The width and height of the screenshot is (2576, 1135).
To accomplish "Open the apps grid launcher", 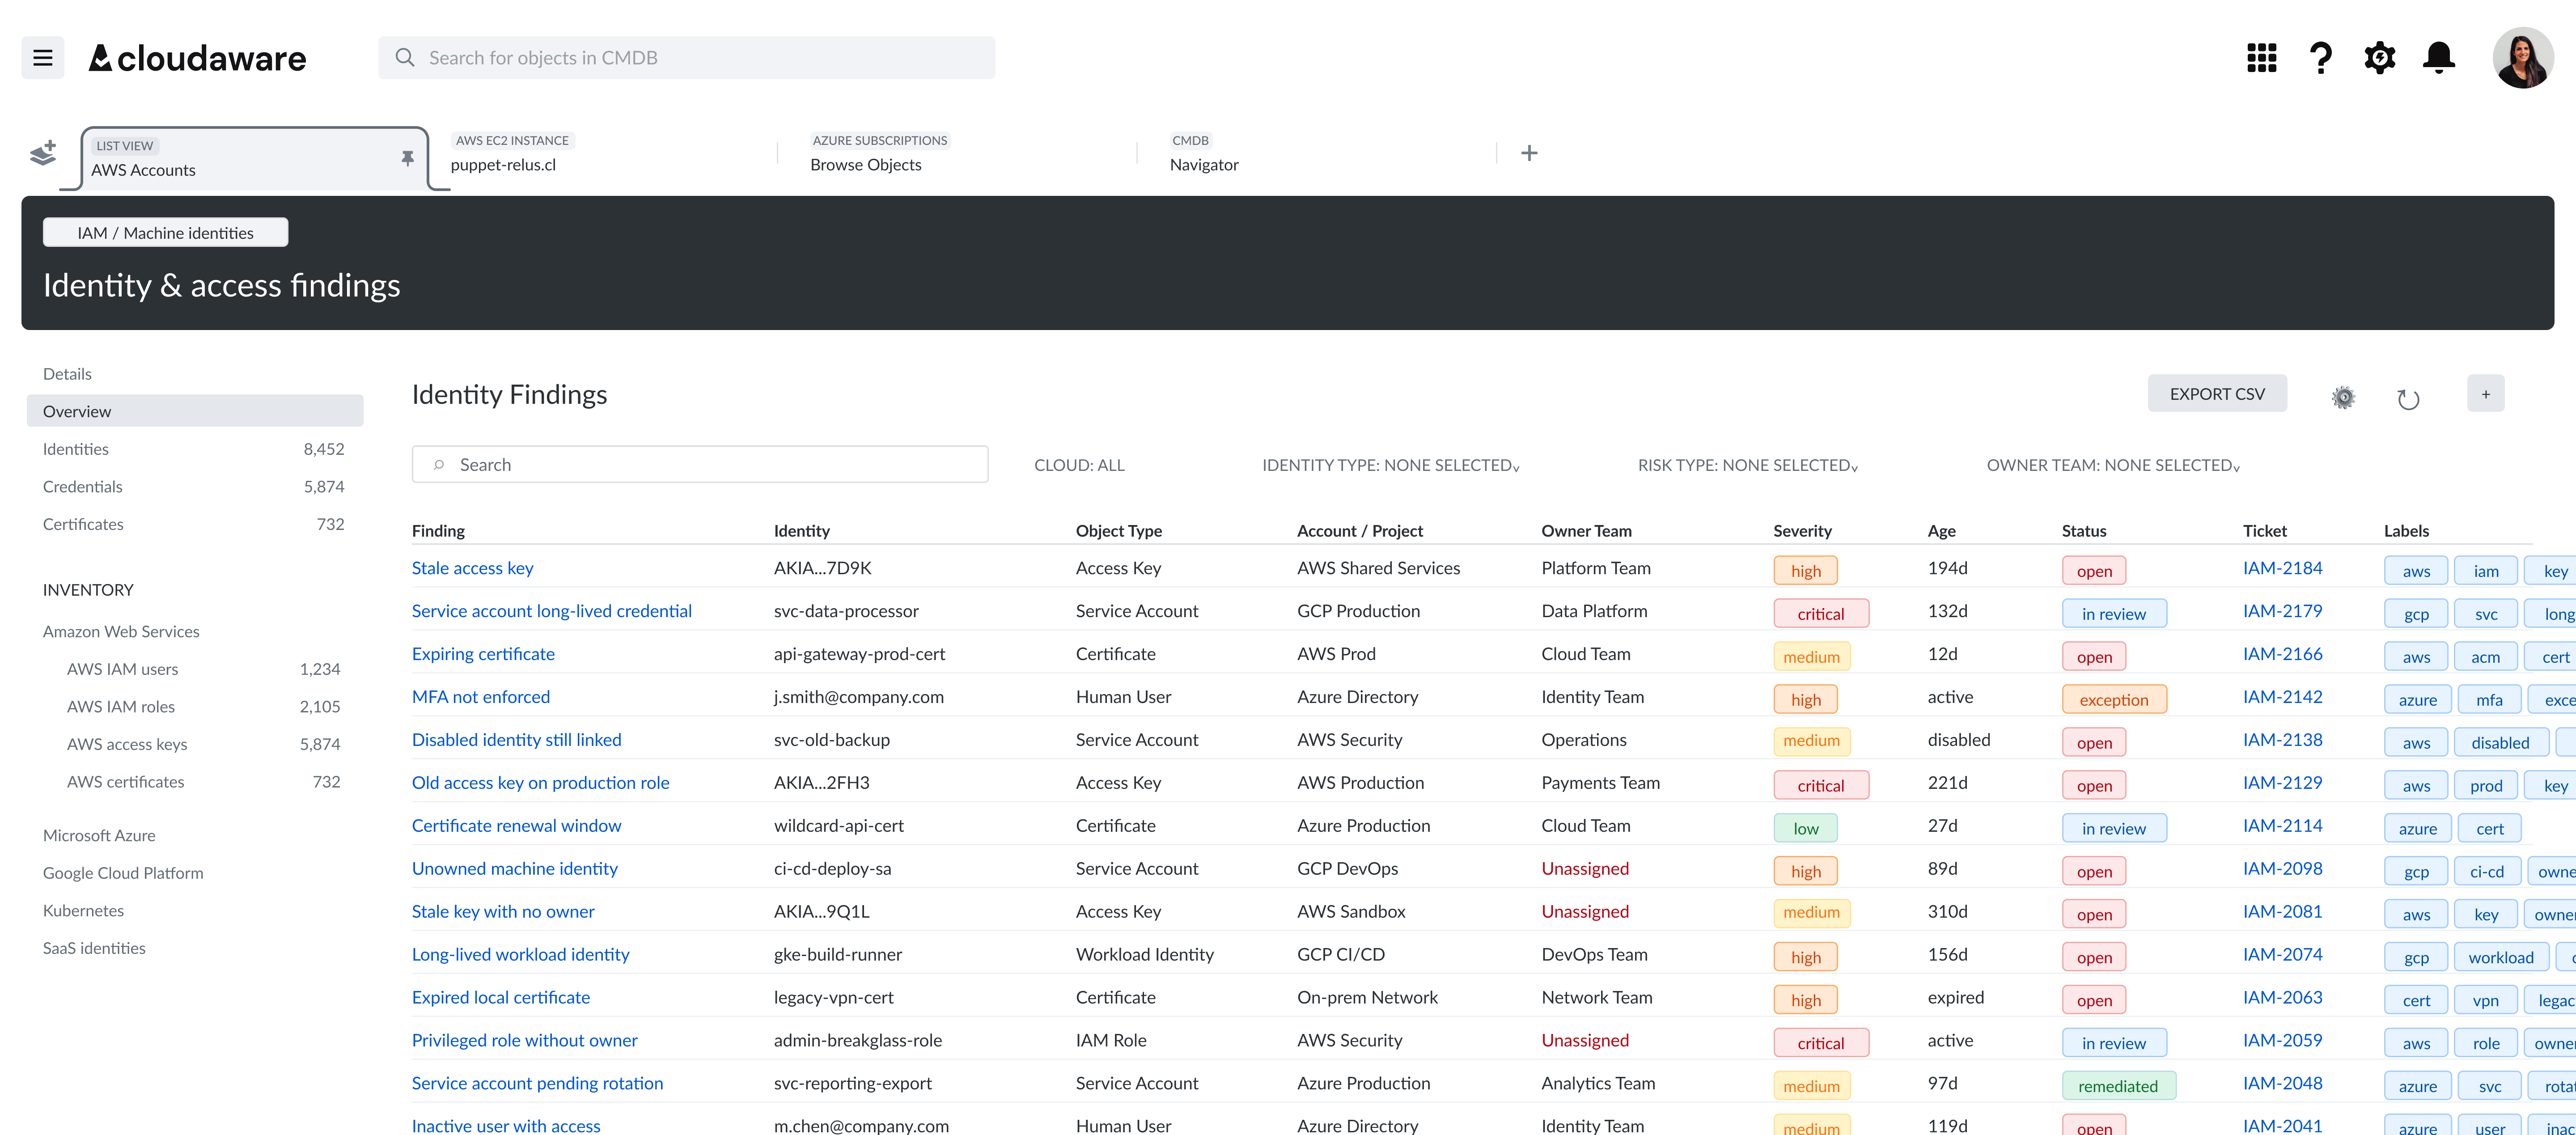I will (2261, 58).
